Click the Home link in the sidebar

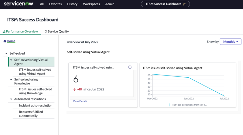[x=11, y=41]
